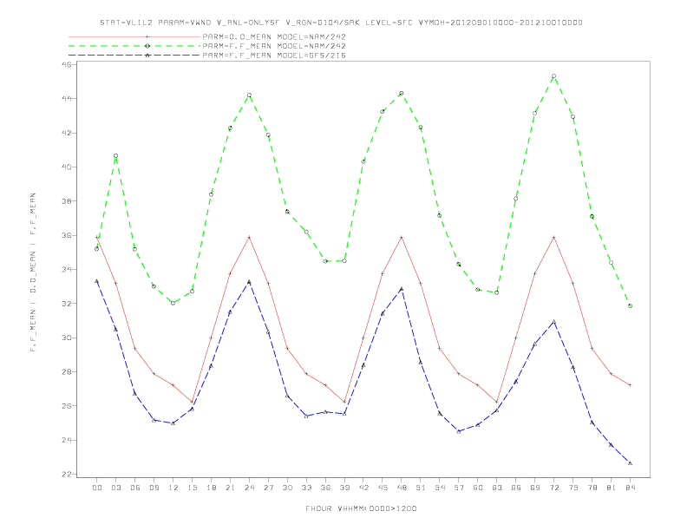
Task: Select green NAM data point at hour 72
Action: click(553, 76)
